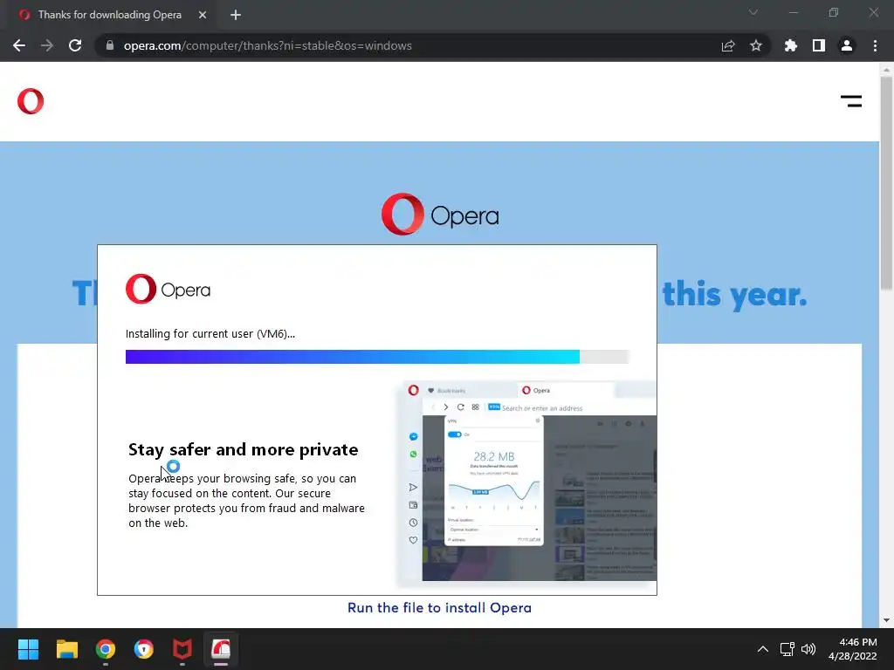This screenshot has height=670, width=894.
Task: Click the 'Stay safer and more private' heading
Action: click(243, 449)
